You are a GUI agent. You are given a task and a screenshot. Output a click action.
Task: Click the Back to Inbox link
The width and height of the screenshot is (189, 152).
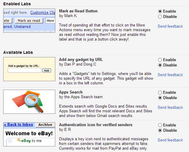tap(19, 125)
